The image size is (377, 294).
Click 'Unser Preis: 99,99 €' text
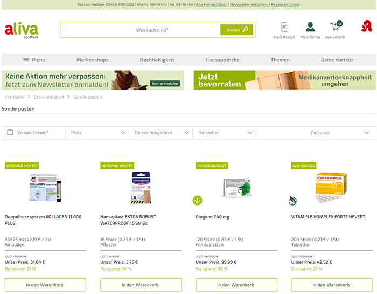(x=216, y=262)
